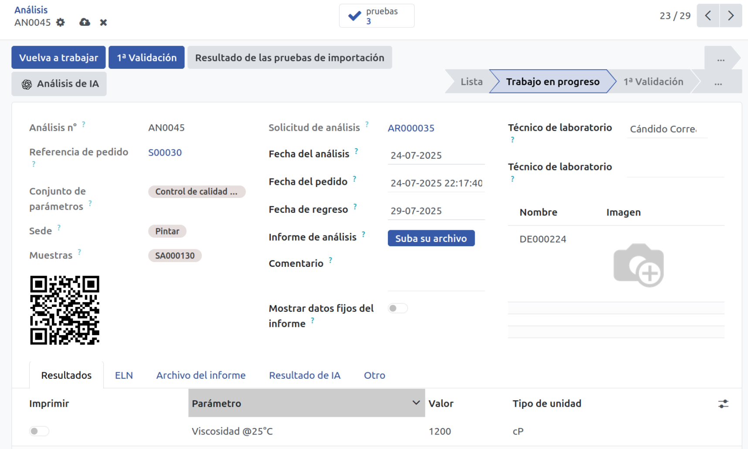Viewport: 748px width, 449px height.
Task: Switch to the ELN tab
Action: pyautogui.click(x=124, y=375)
